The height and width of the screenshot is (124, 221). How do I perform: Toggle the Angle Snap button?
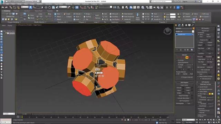(x=85, y=8)
